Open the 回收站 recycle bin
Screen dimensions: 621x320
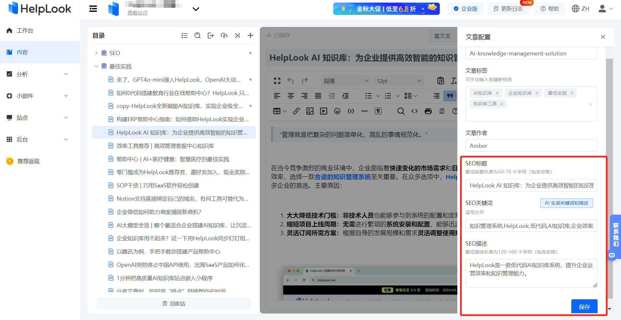tap(174, 303)
